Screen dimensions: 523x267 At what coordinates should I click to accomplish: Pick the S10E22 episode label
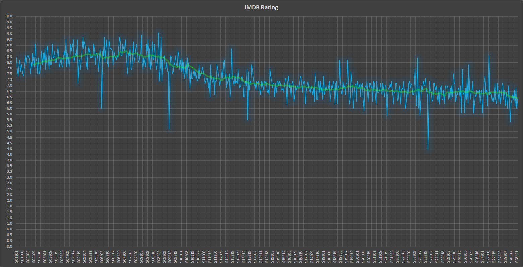[198, 257]
